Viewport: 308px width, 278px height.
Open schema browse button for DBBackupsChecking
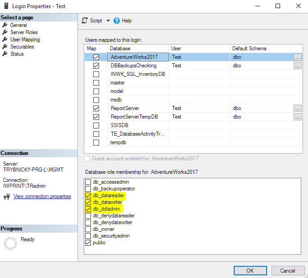297,66
